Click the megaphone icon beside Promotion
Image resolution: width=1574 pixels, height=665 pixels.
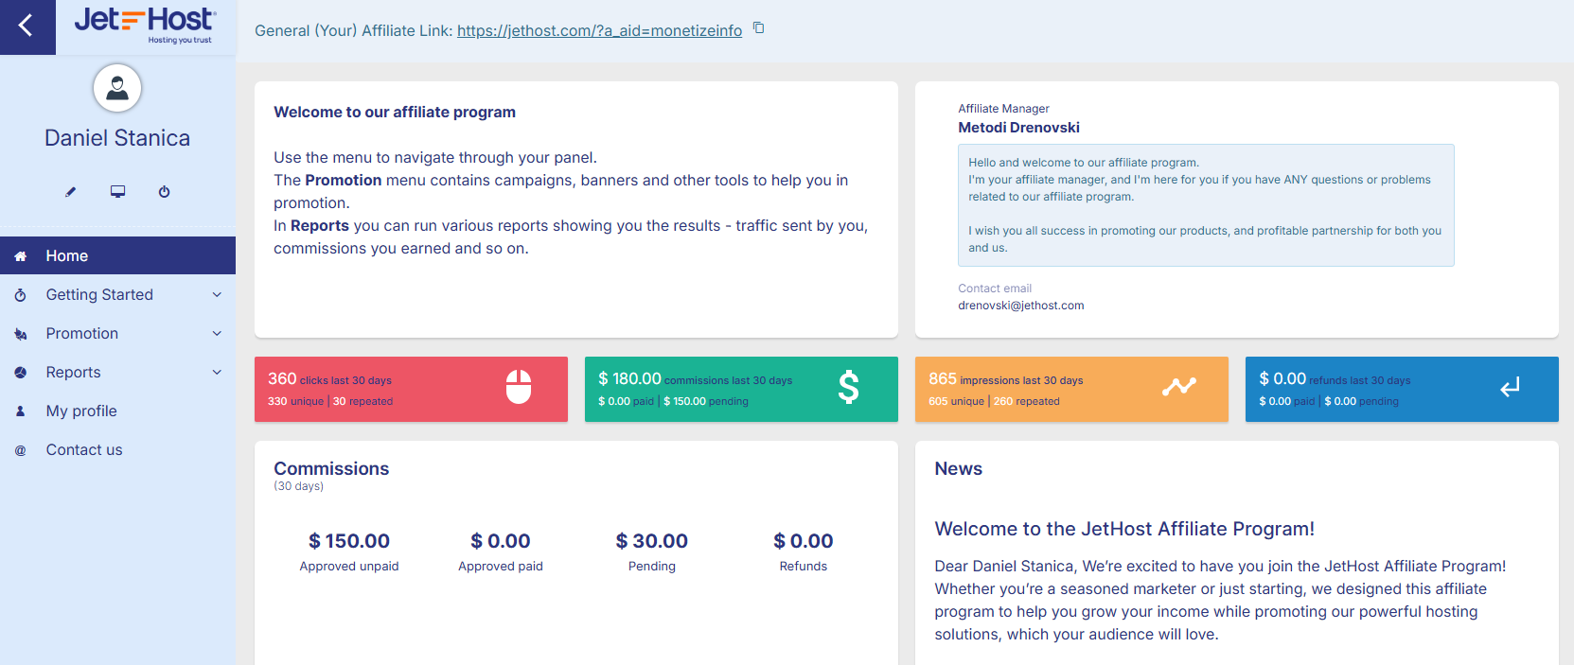tap(21, 334)
